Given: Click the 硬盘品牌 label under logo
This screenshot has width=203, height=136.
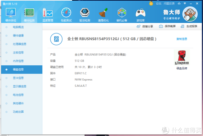Looking at the screenshot, I should [x=182, y=68].
